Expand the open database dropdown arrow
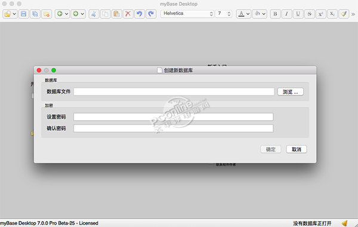The image size is (358, 227). [14, 14]
